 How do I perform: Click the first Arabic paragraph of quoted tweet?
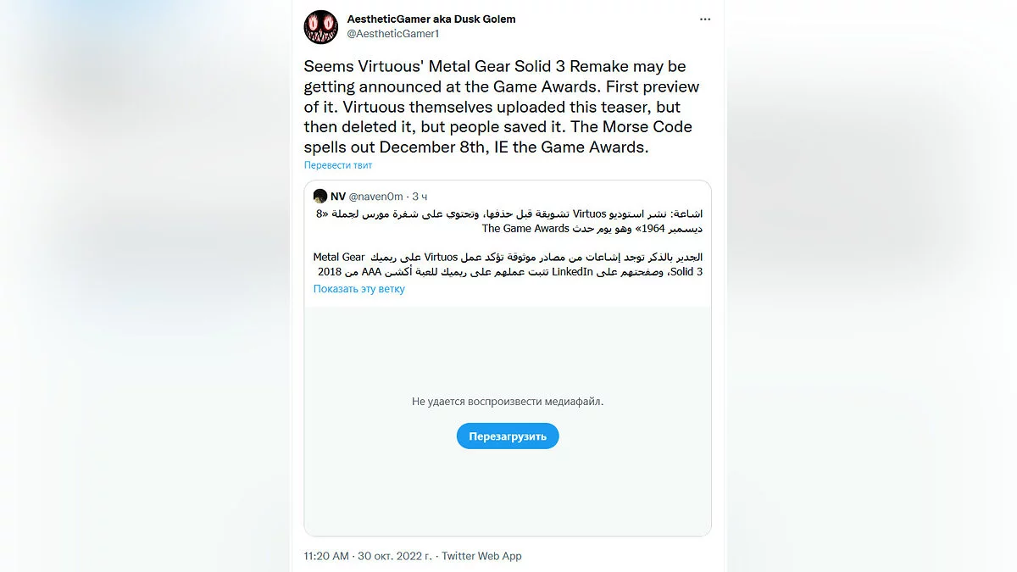pos(507,220)
